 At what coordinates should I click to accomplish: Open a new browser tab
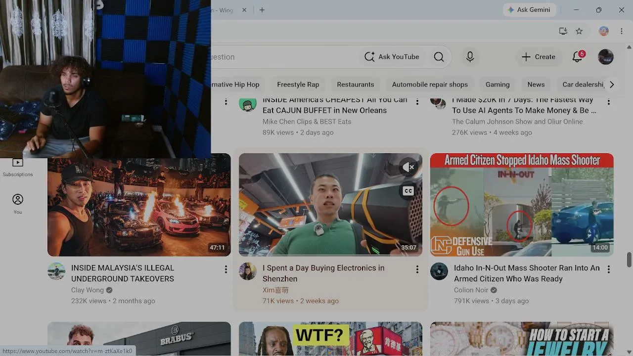click(262, 10)
